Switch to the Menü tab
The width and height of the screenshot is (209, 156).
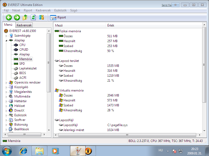click(x=8, y=25)
